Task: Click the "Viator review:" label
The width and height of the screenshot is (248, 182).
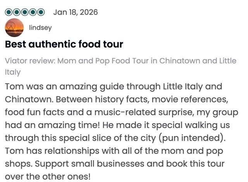Action: [30, 61]
